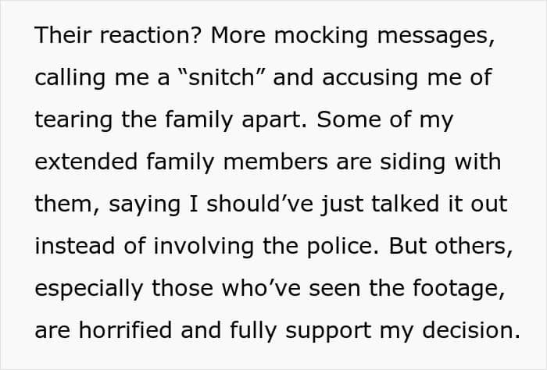The height and width of the screenshot is (370, 547).
Task: Click the words "involving the police"
Action: (263, 247)
